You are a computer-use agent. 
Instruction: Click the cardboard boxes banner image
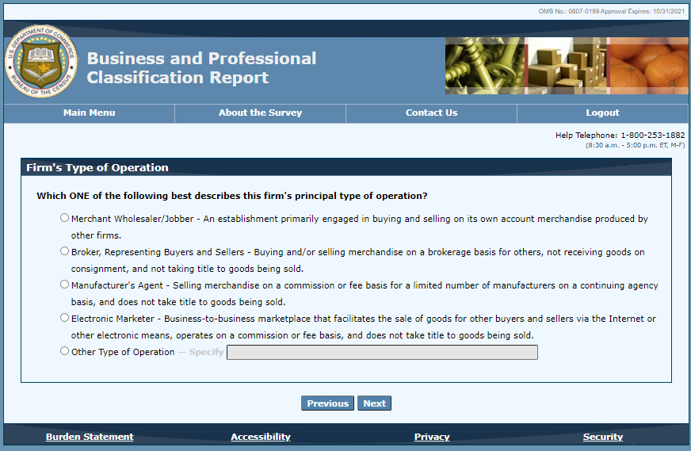tap(567, 66)
